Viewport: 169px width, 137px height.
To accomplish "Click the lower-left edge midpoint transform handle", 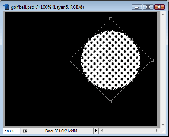I will tap(89, 81).
